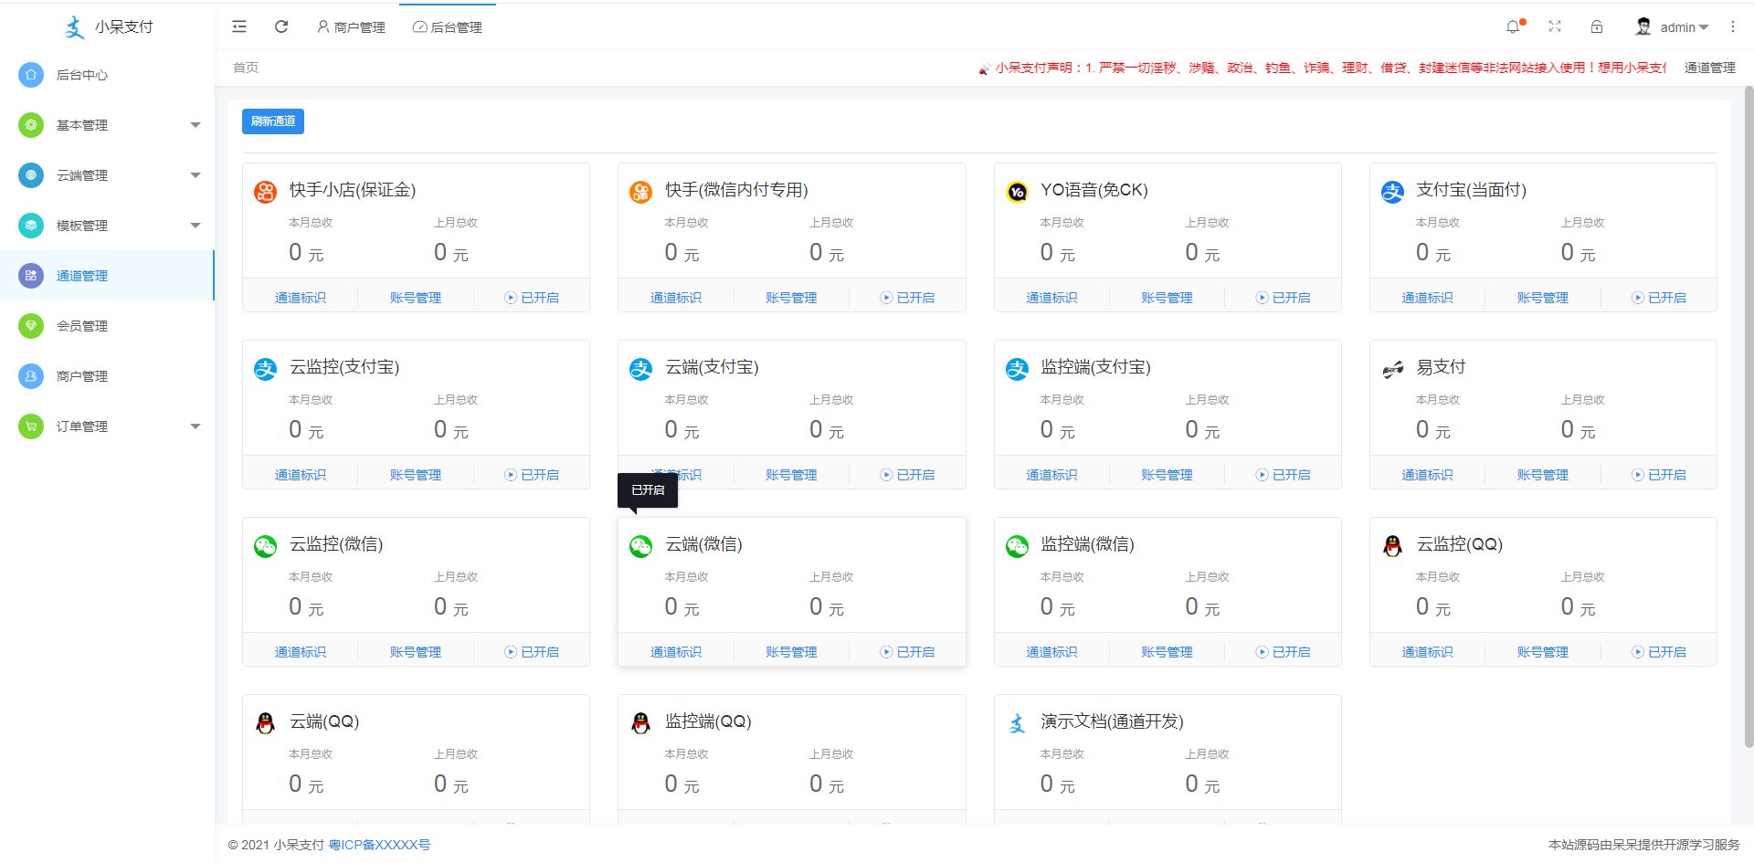Toggle 已开启 status for 快手(微信内付专用)
The height and width of the screenshot is (863, 1754).
coord(907,298)
